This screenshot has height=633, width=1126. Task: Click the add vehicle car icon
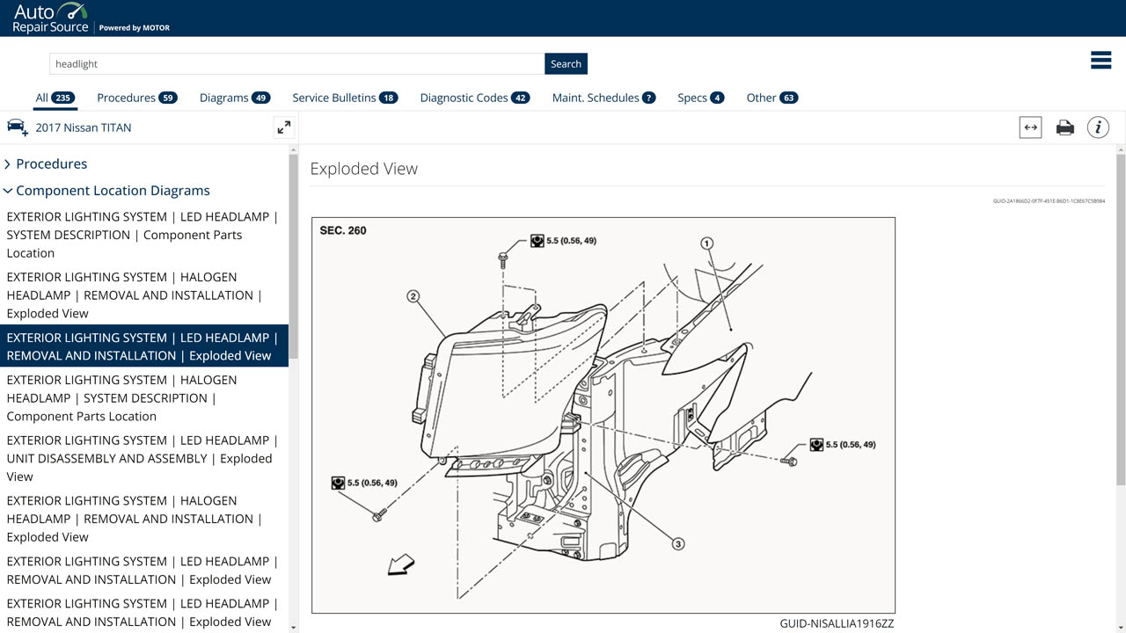click(18, 127)
